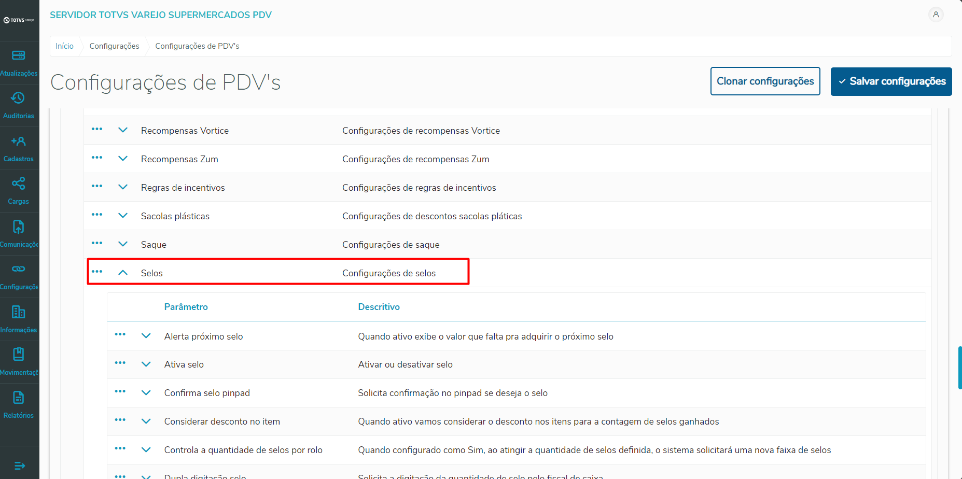Open options menu for Recompensas Zum
This screenshot has height=479, width=962.
point(97,158)
